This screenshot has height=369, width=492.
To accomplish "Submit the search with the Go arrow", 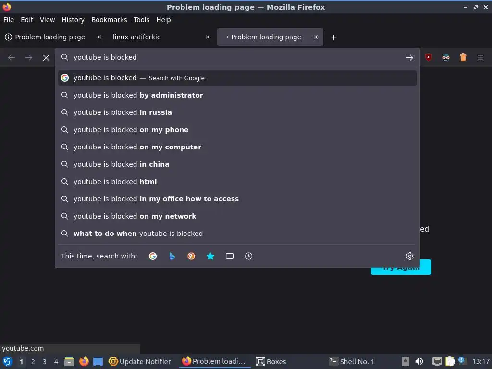I will coord(409,58).
